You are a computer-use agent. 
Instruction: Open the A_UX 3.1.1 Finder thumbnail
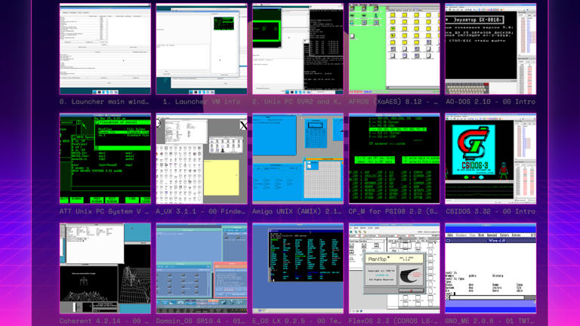(202, 158)
